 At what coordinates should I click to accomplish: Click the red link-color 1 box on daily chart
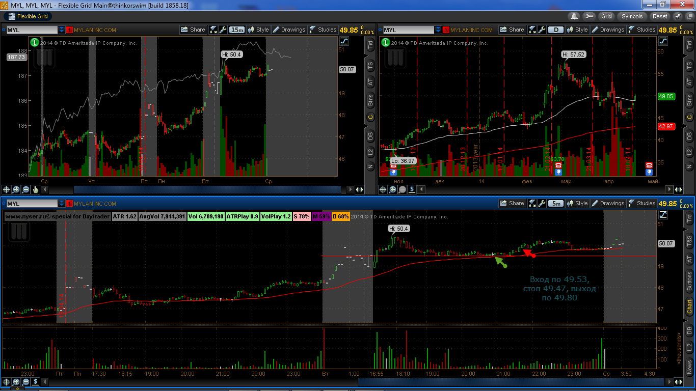pyautogui.click(x=446, y=30)
